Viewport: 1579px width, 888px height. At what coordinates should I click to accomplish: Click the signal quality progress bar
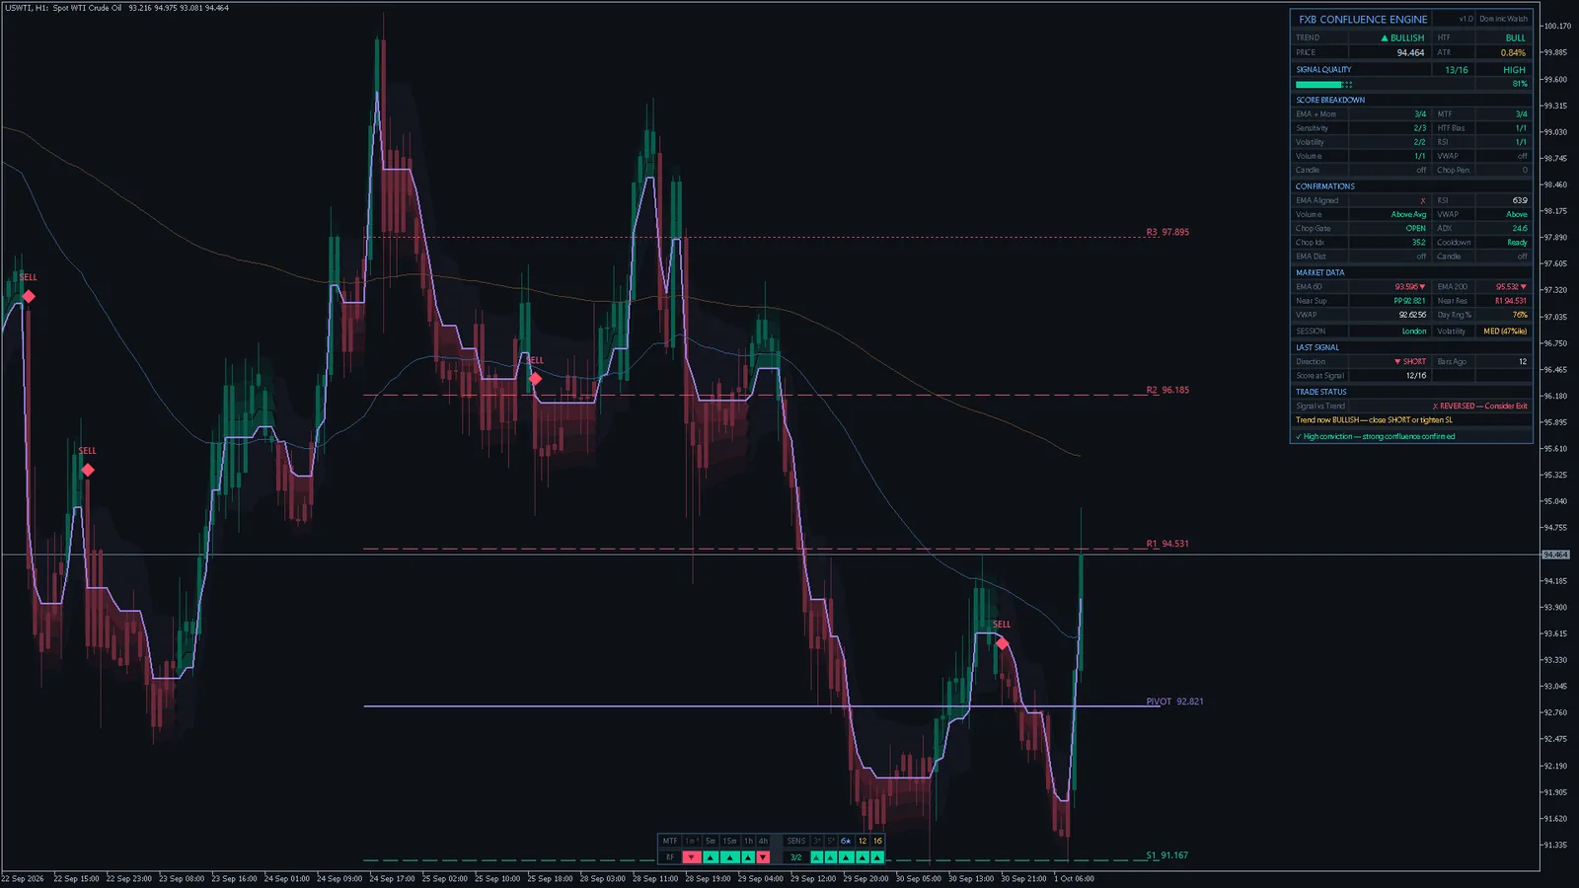1323,84
